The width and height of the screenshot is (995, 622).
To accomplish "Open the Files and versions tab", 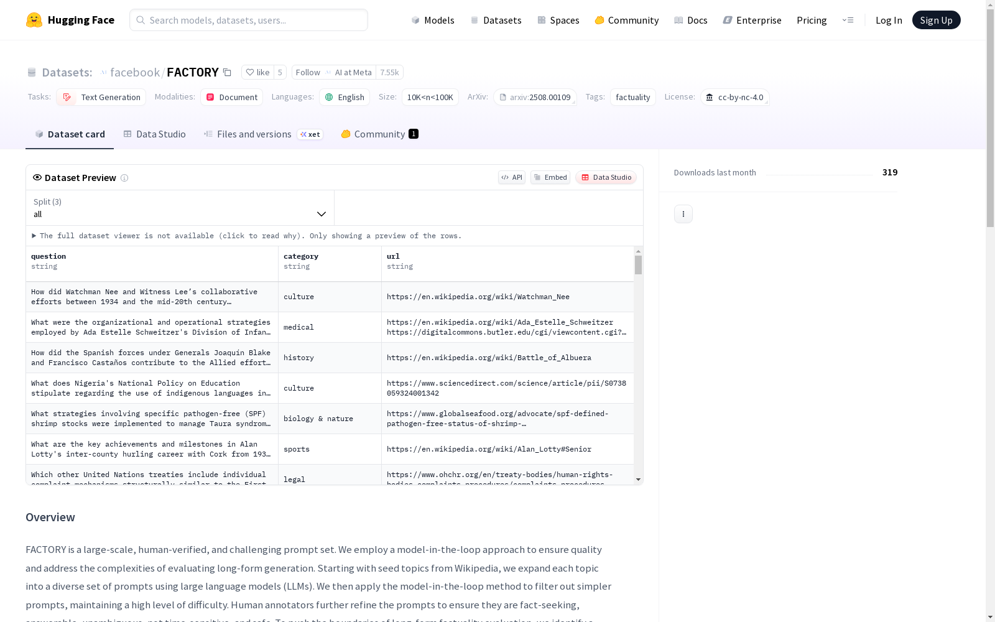I will pos(263,134).
